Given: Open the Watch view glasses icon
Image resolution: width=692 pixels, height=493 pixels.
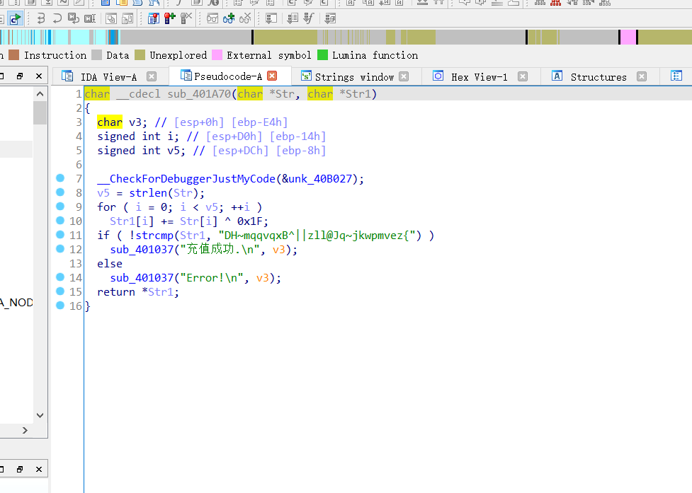Looking at the screenshot, I should (x=212, y=18).
